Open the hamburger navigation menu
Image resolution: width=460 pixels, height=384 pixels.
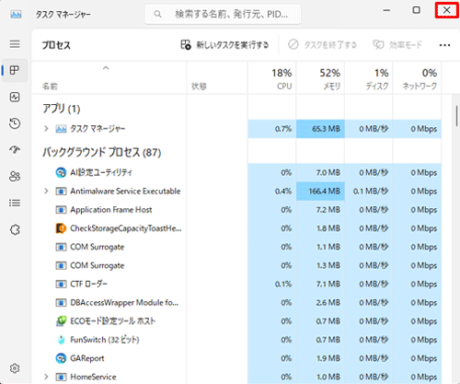[15, 44]
